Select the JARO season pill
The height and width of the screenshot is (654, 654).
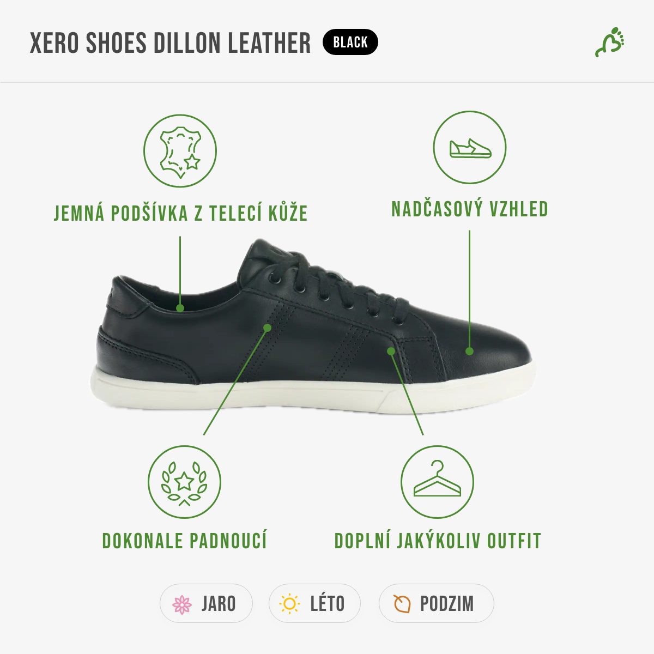click(206, 603)
